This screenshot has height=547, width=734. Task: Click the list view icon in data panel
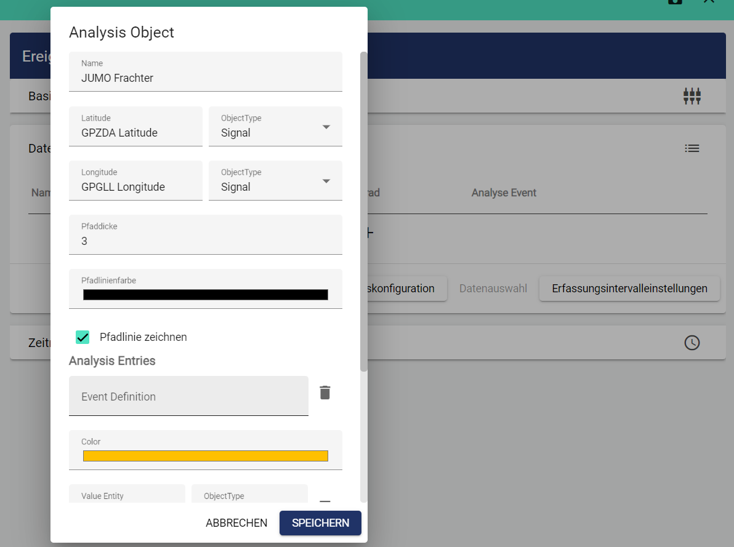pos(692,148)
